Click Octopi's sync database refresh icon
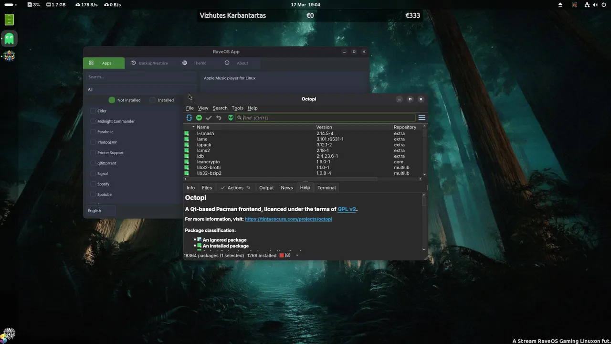 189,118
